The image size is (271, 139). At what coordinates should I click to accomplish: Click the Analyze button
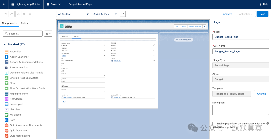(227, 14)
